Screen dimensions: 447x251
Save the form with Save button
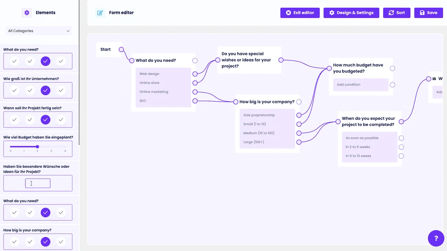pos(428,13)
